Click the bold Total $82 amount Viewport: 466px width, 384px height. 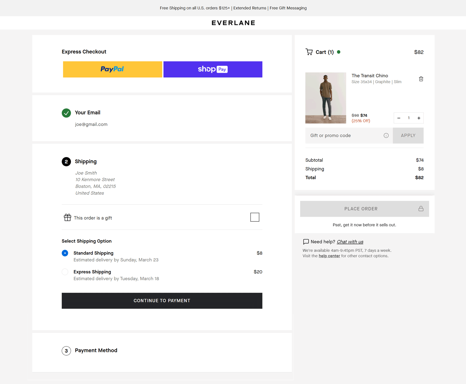coord(419,178)
